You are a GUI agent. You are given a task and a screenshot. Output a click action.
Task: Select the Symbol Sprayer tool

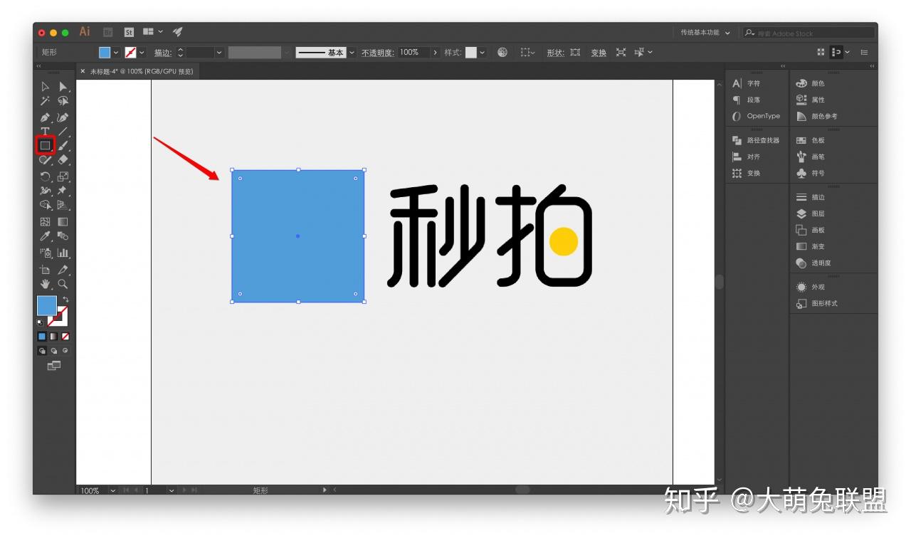[x=46, y=253]
